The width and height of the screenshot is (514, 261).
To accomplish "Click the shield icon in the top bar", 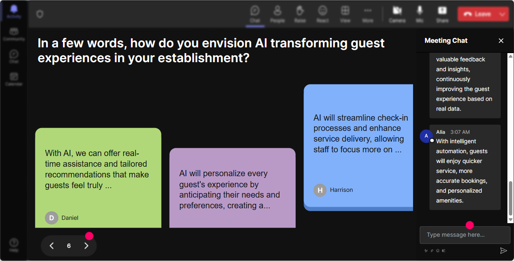I will point(40,14).
